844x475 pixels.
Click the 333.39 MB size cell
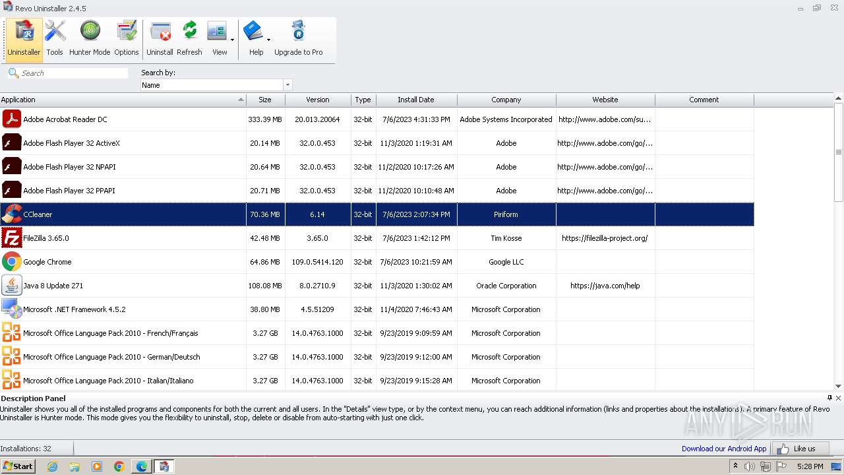tap(265, 119)
